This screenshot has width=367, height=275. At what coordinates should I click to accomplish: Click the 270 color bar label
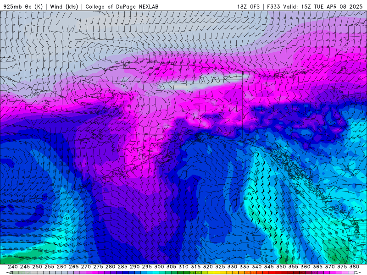[86, 267]
